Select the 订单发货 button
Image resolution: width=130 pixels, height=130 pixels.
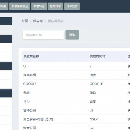click(x=72, y=6)
